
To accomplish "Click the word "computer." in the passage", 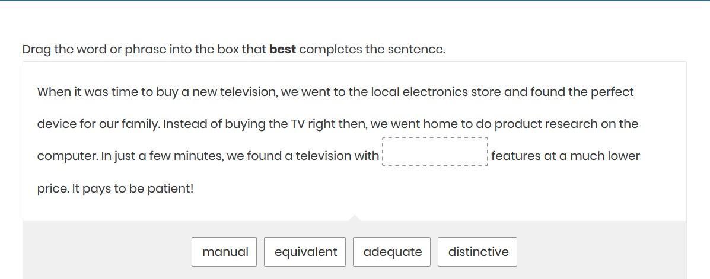I will [67, 156].
